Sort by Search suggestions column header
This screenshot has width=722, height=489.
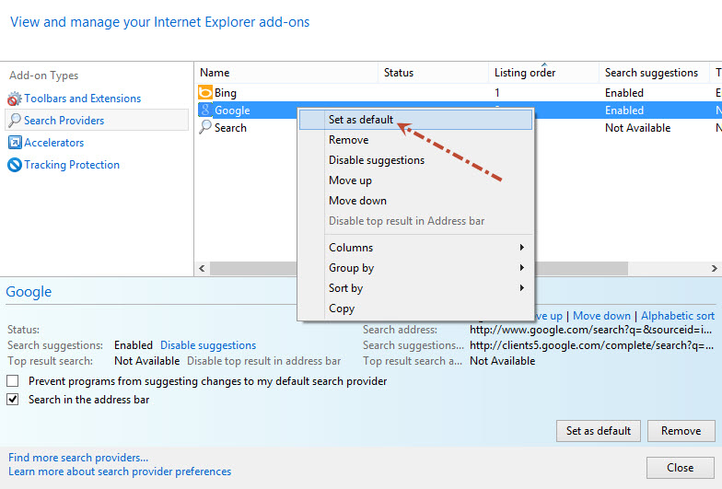point(654,73)
